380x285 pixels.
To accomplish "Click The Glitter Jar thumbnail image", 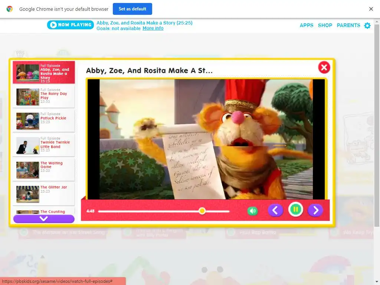I will point(27,194).
